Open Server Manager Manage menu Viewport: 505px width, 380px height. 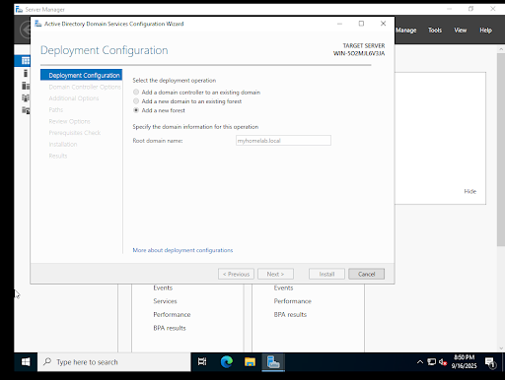[406, 31]
